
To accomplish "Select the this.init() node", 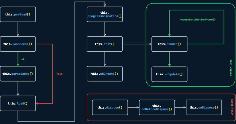I will pyautogui.click(x=105, y=44).
